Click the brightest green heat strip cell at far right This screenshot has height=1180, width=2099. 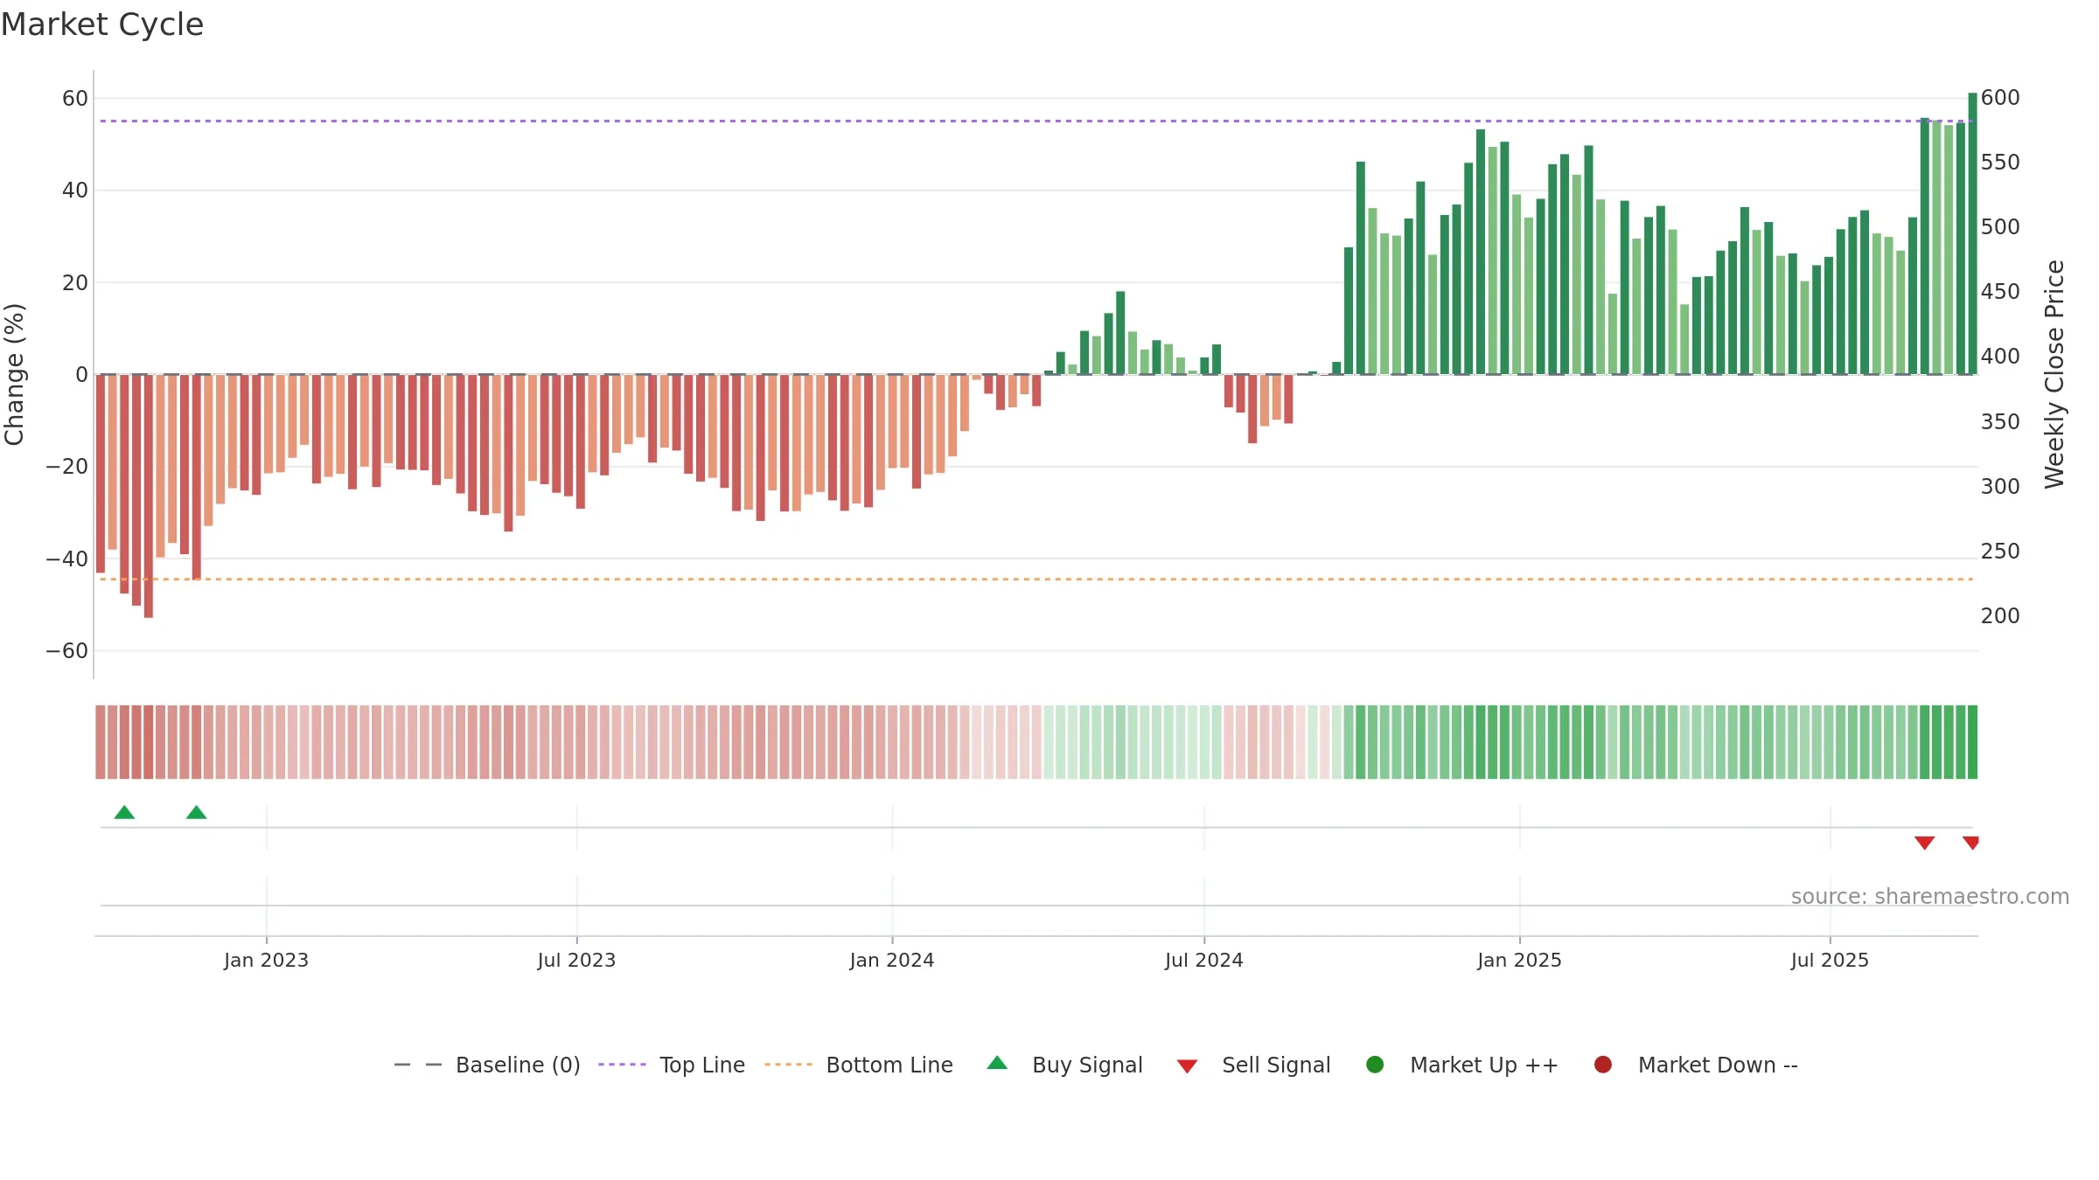1972,741
